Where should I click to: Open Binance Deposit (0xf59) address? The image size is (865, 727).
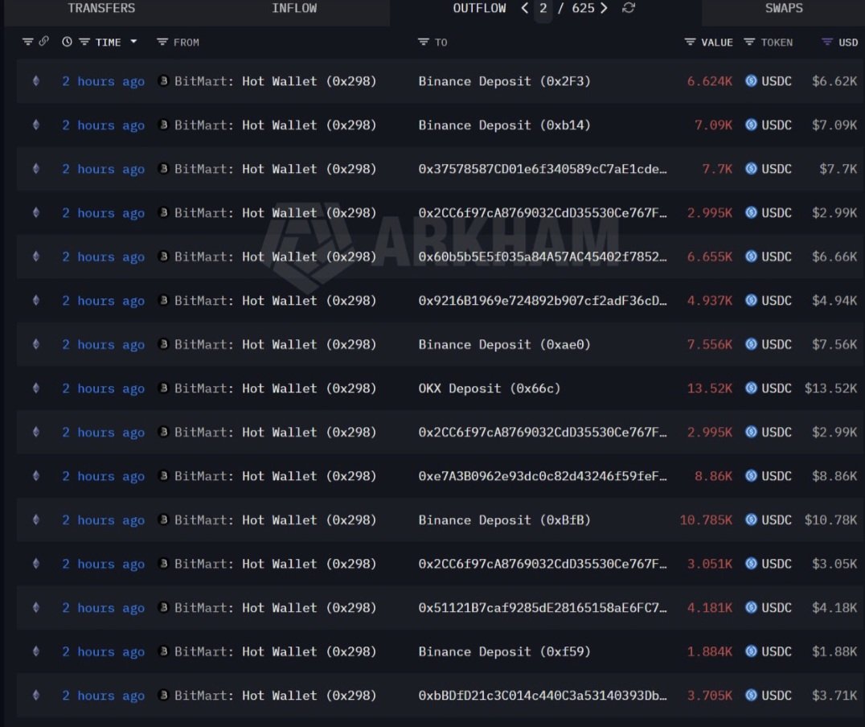504,652
